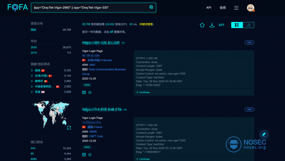This screenshot has width=285, height=161.
Task: Open source code icon for Hsinchu result
Action: click(x=84, y=93)
